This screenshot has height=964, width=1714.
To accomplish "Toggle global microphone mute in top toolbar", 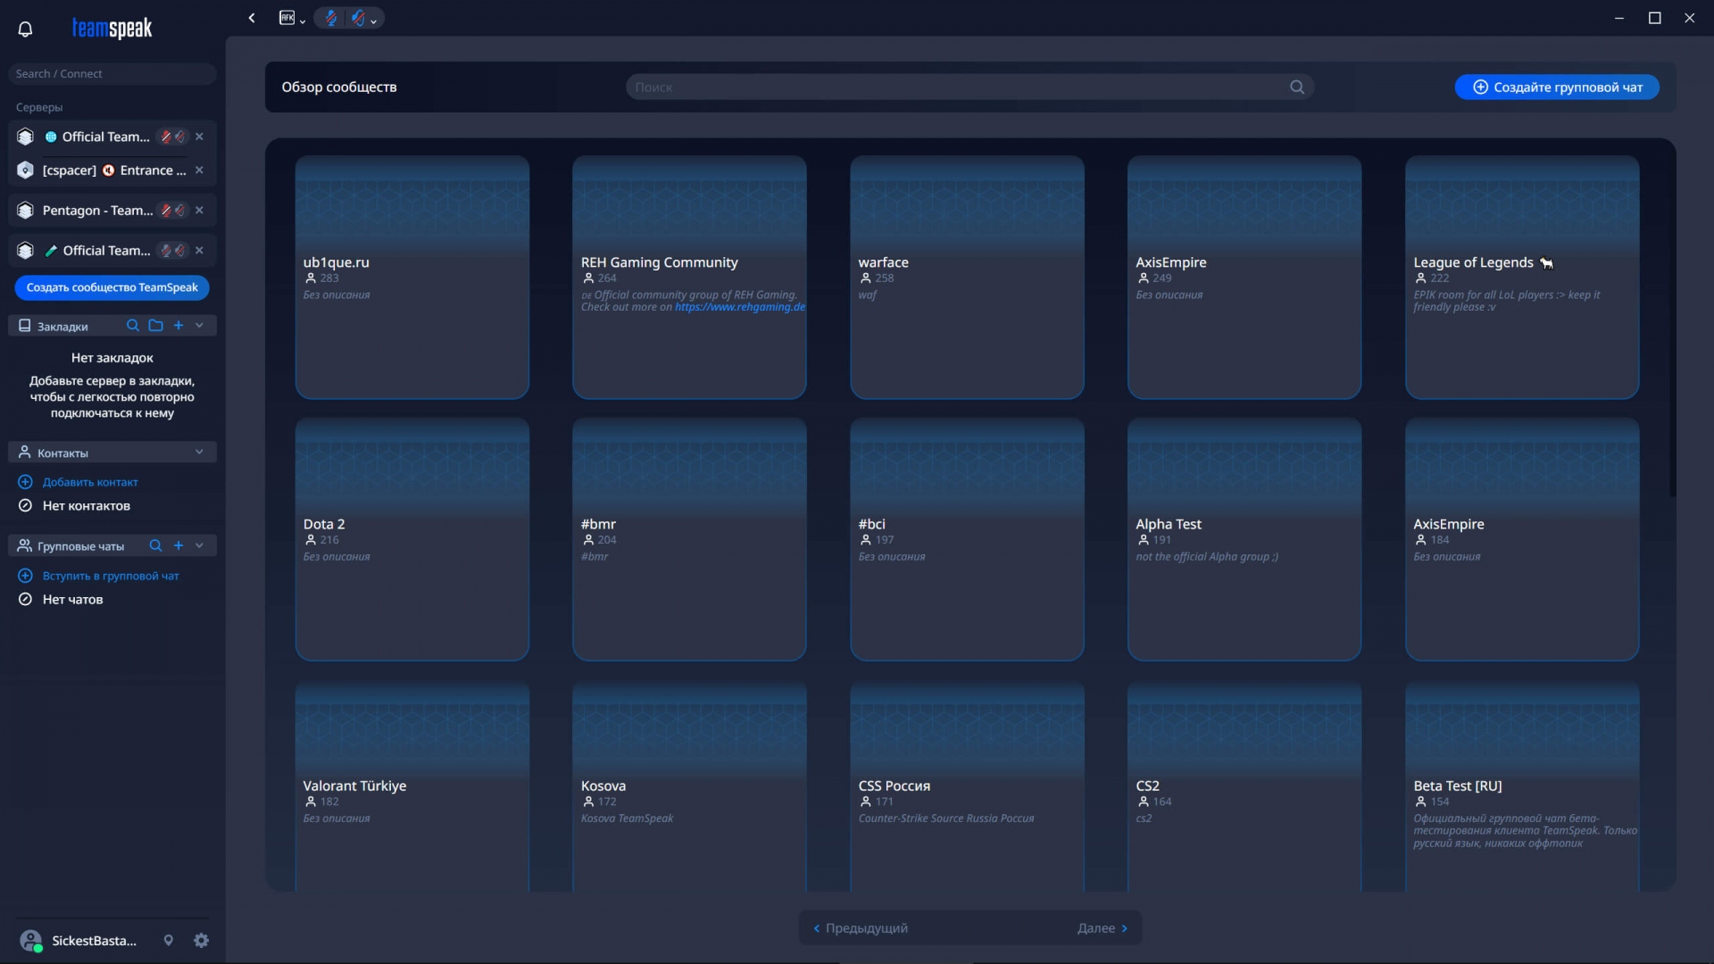I will 331,18.
